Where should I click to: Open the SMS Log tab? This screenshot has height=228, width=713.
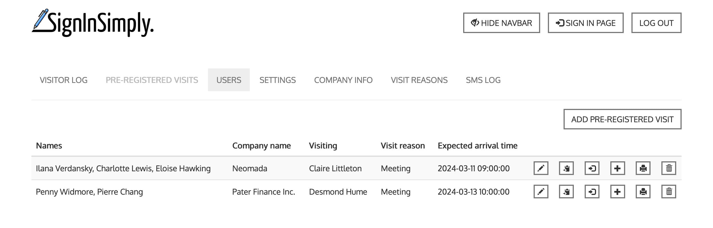click(x=483, y=80)
